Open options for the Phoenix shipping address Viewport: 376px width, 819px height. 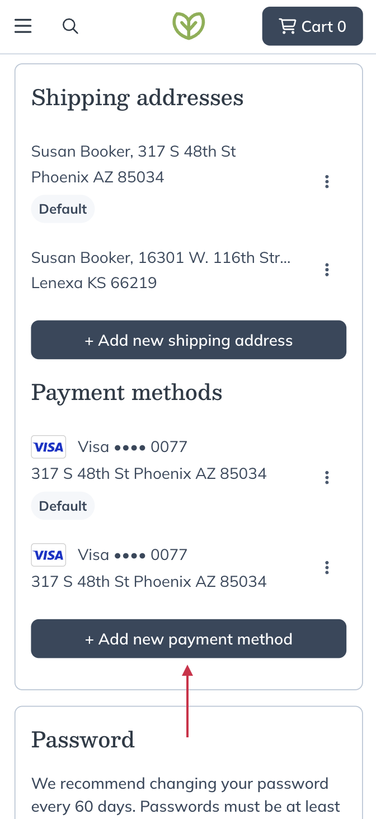point(327,181)
